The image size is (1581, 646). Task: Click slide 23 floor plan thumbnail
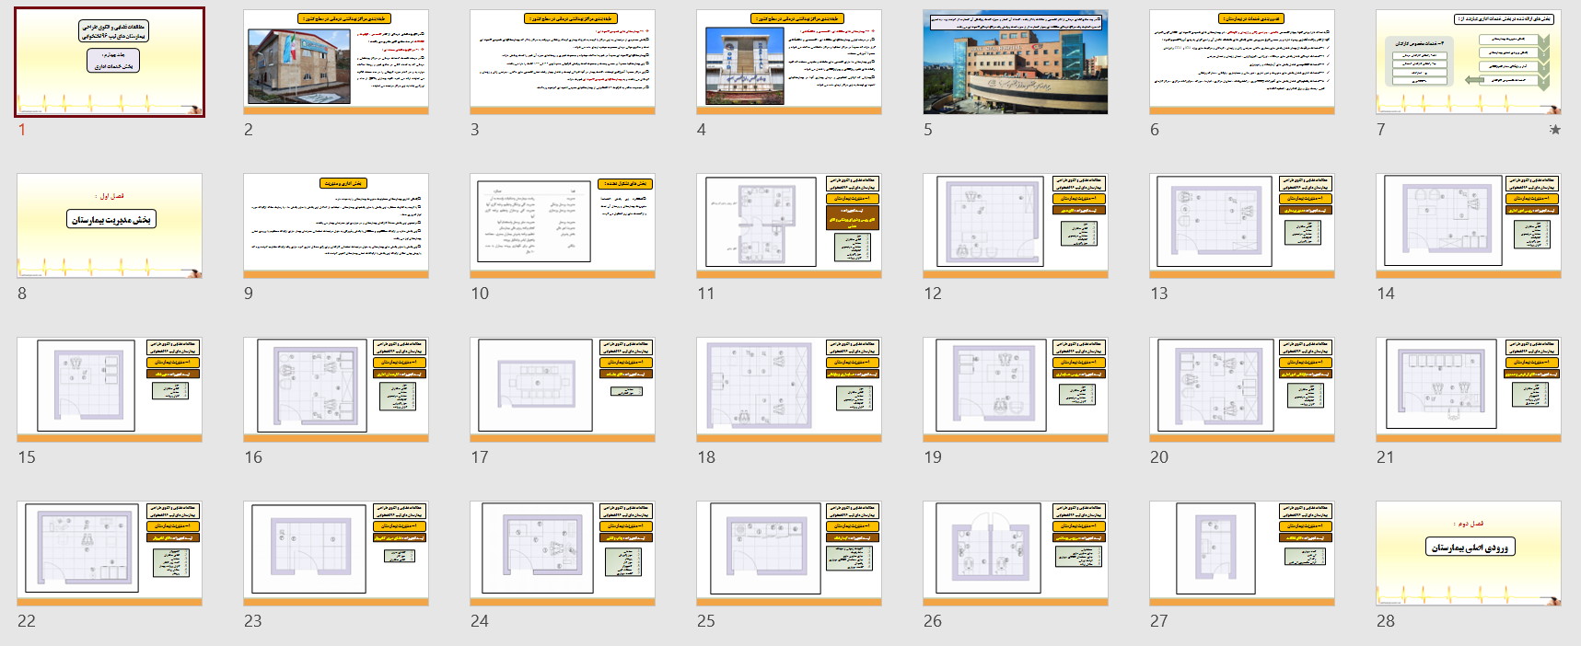tap(336, 553)
